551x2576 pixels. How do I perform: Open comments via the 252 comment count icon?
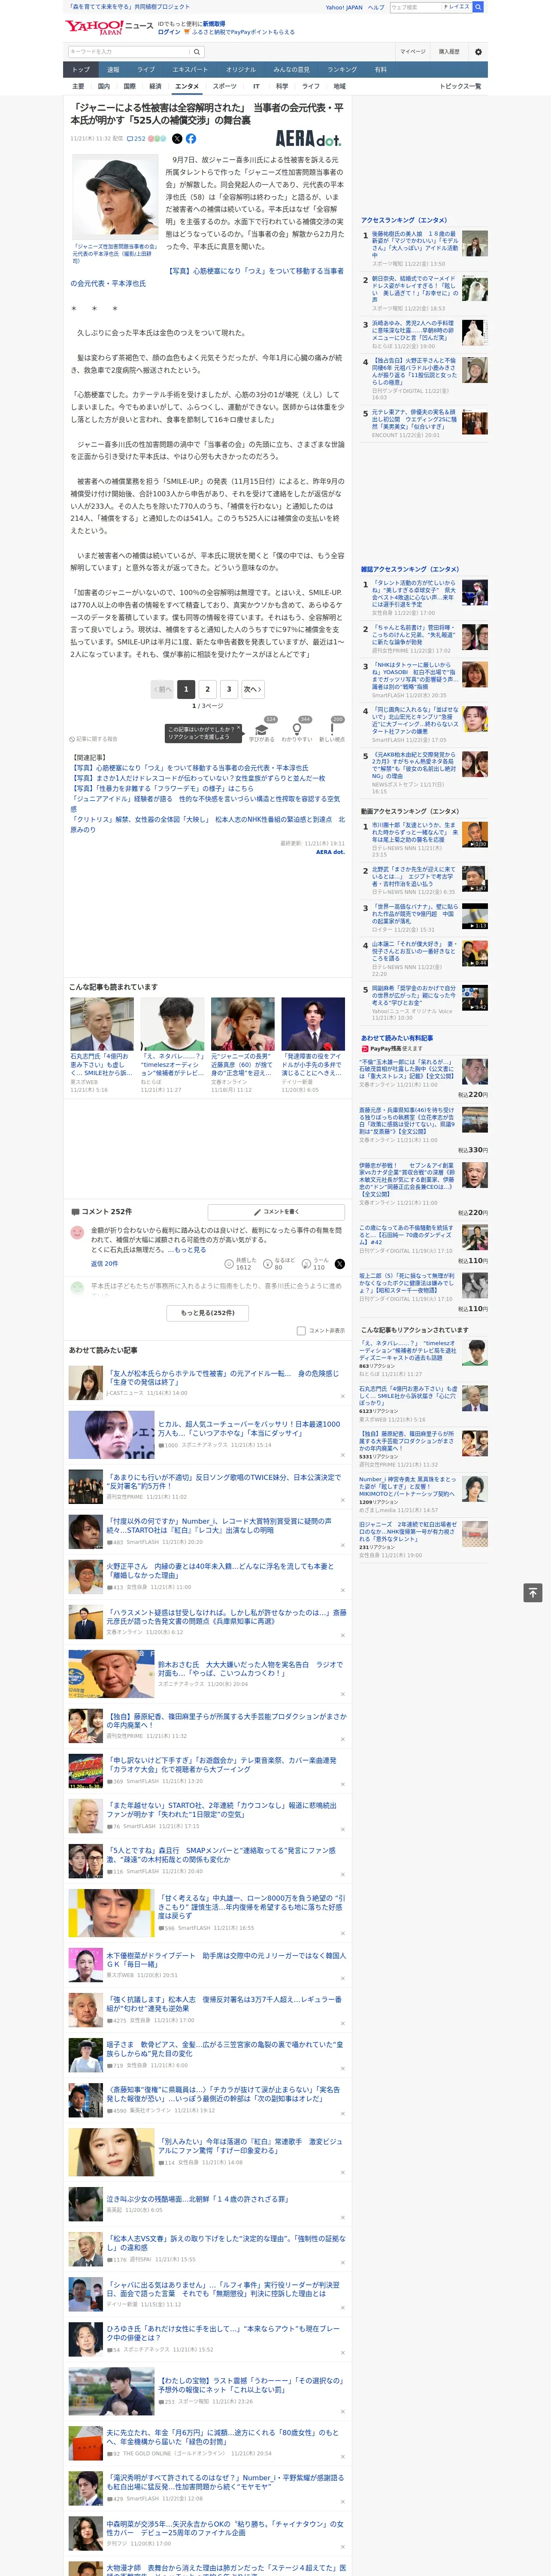(136, 139)
